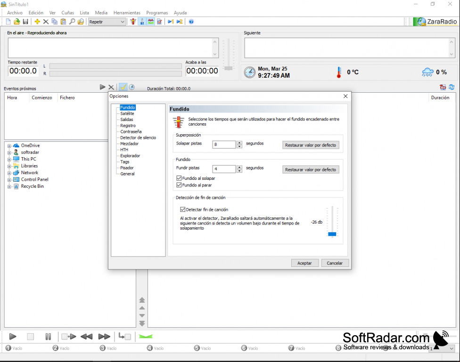This screenshot has height=362, width=460.
Task: Toggle Detectar fin de canción checkbox
Action: pos(183,209)
